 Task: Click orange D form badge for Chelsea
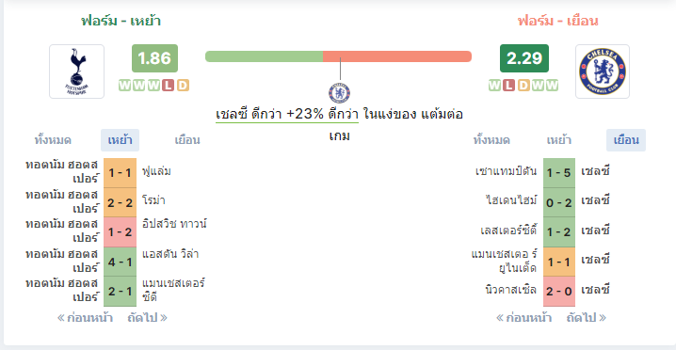(523, 86)
